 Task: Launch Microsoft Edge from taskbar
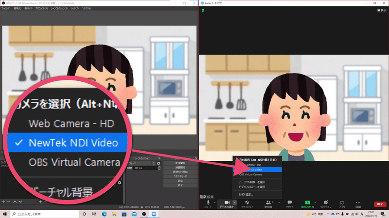click(x=104, y=214)
